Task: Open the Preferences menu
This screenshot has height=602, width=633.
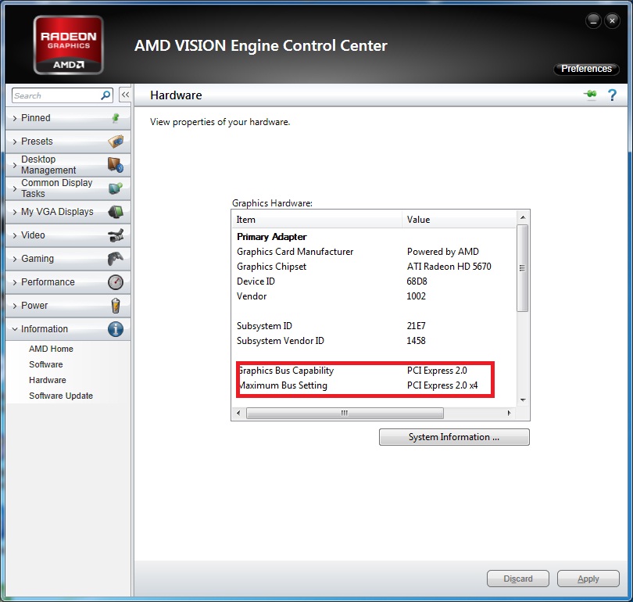Action: pos(586,69)
